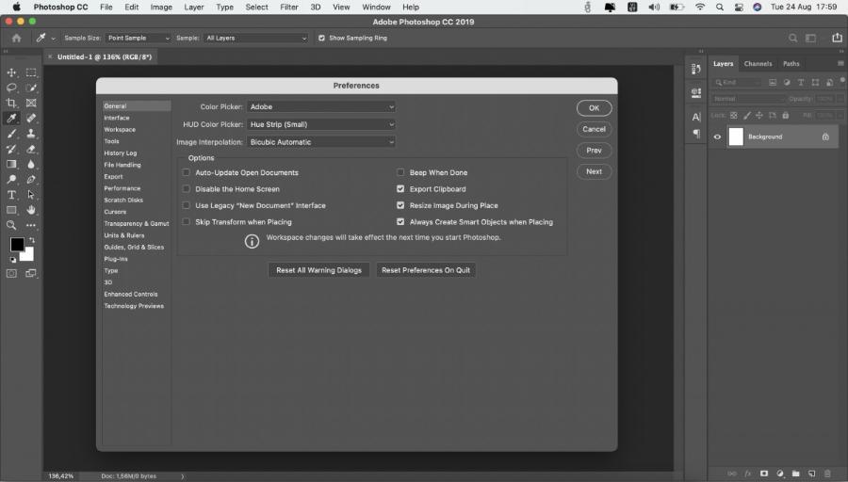Image resolution: width=848 pixels, height=482 pixels.
Task: Switch to the Channels tab
Action: click(758, 64)
